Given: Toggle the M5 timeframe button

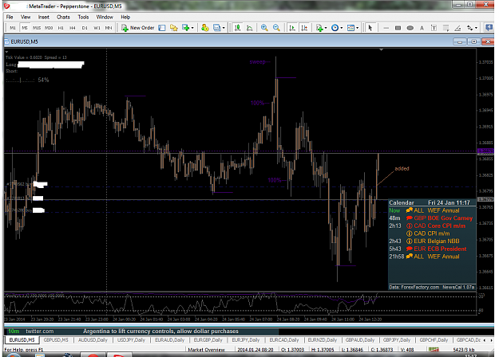Looking at the screenshot, I should 25,28.
